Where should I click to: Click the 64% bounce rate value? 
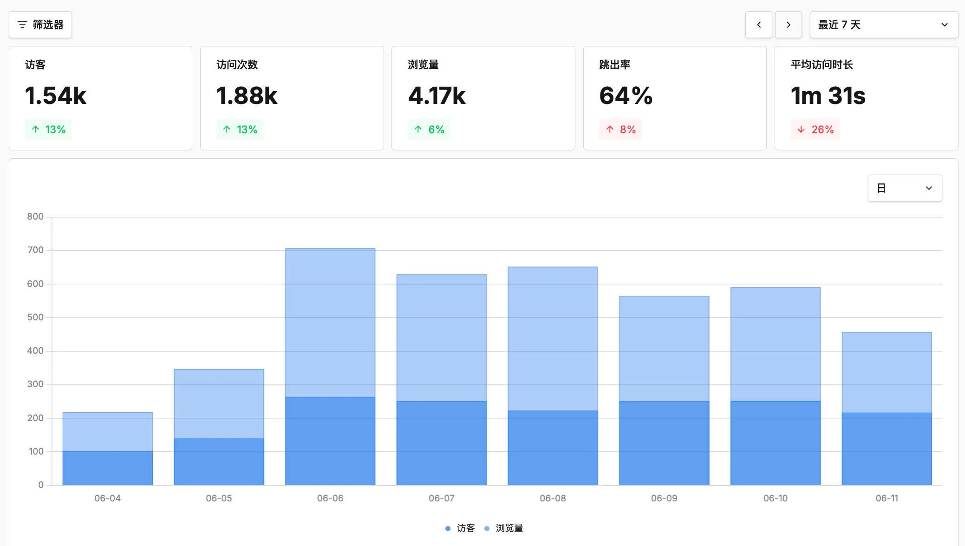(x=626, y=96)
